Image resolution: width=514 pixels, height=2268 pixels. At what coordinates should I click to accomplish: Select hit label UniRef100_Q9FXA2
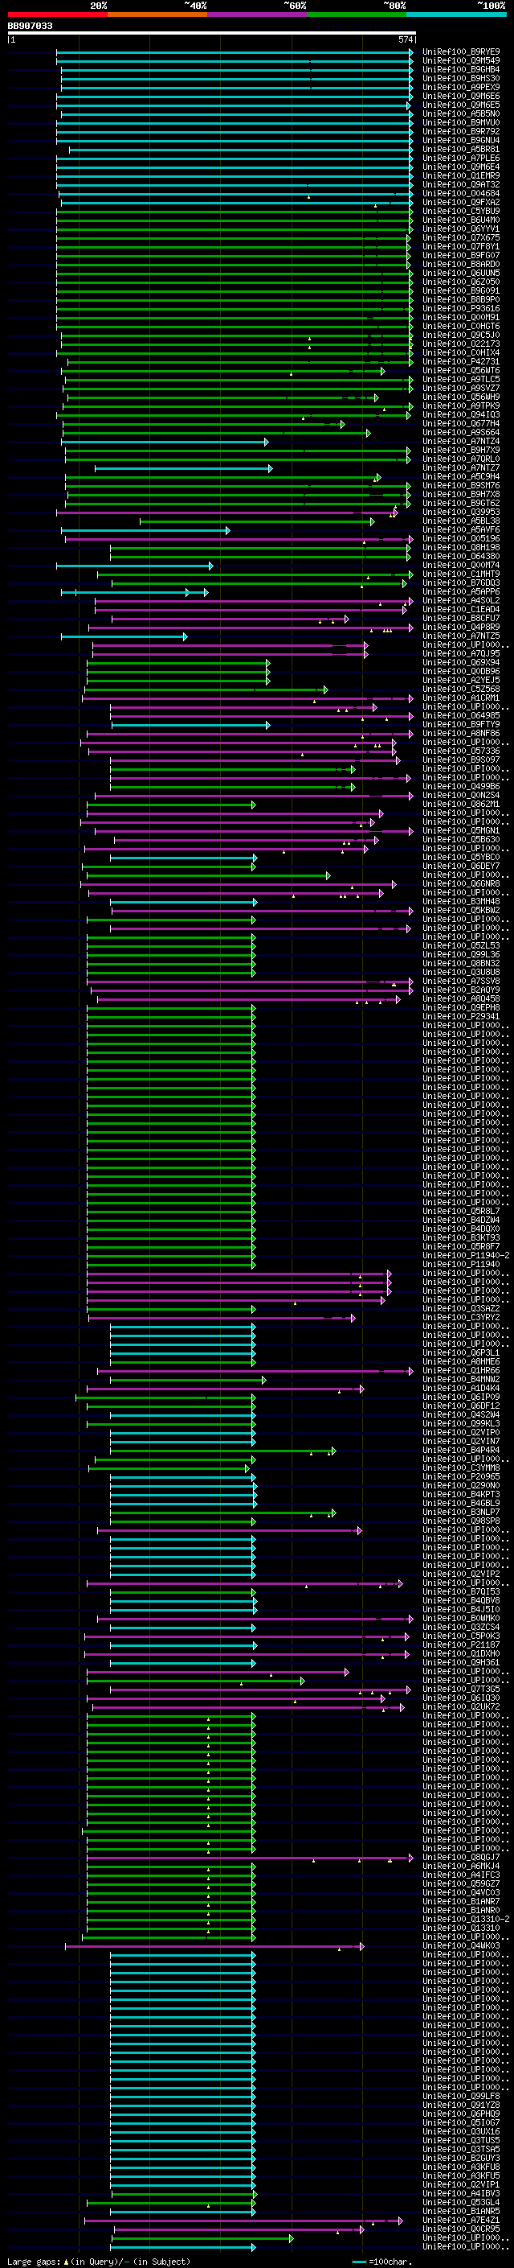coord(461,203)
